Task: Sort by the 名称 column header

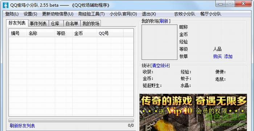Action: pos(41,33)
